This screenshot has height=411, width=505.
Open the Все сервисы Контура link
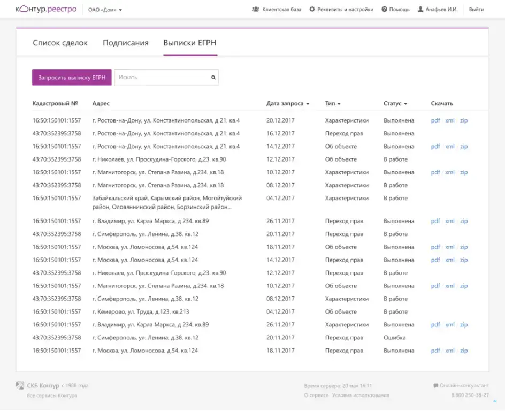pos(52,395)
